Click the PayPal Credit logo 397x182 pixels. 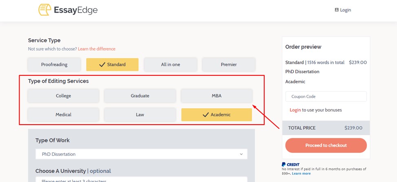[290, 164]
